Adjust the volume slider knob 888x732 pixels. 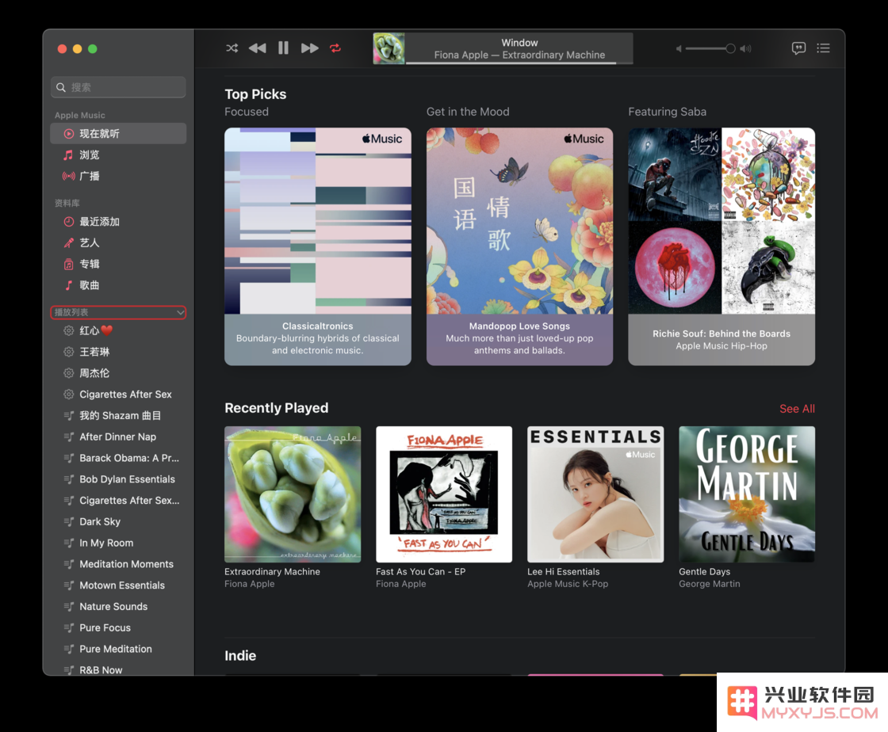tap(730, 48)
